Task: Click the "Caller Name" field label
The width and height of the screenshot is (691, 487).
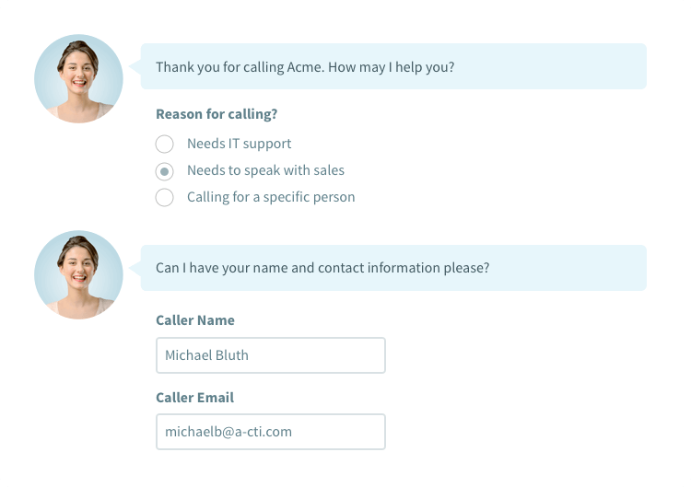Action: [x=195, y=320]
